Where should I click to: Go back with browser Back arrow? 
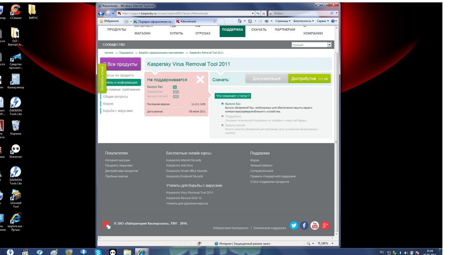pos(101,13)
